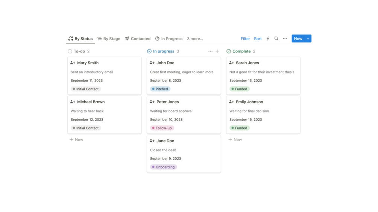
Task: Expand the 3 more views list
Action: [x=195, y=39]
